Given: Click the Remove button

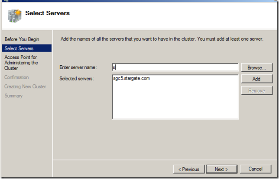Looking at the screenshot, I should coord(256,91).
